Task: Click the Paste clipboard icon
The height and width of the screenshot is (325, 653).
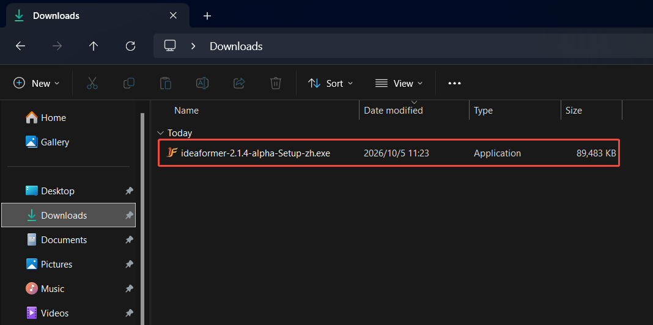Action: coord(166,83)
